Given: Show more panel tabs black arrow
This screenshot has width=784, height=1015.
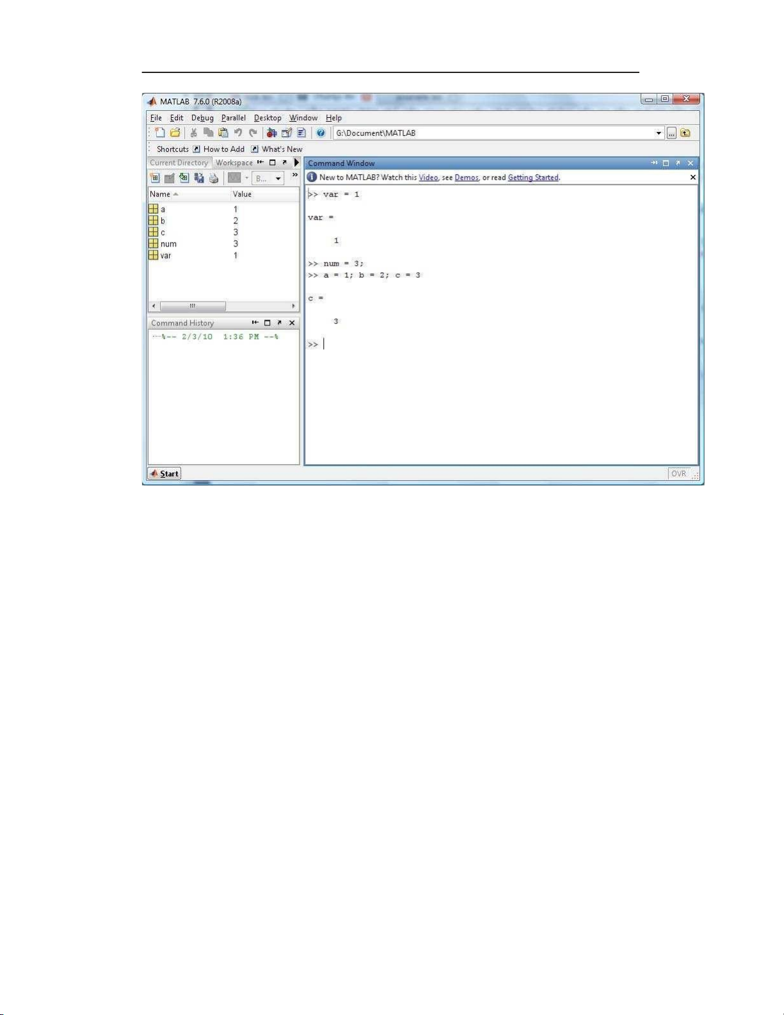Looking at the screenshot, I should click(296, 163).
